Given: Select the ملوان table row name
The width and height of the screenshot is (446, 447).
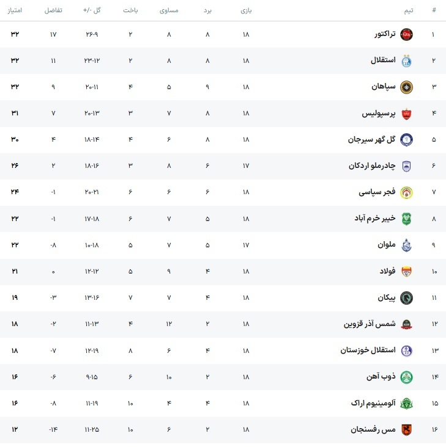Looking at the screenshot, I should 387,245.
